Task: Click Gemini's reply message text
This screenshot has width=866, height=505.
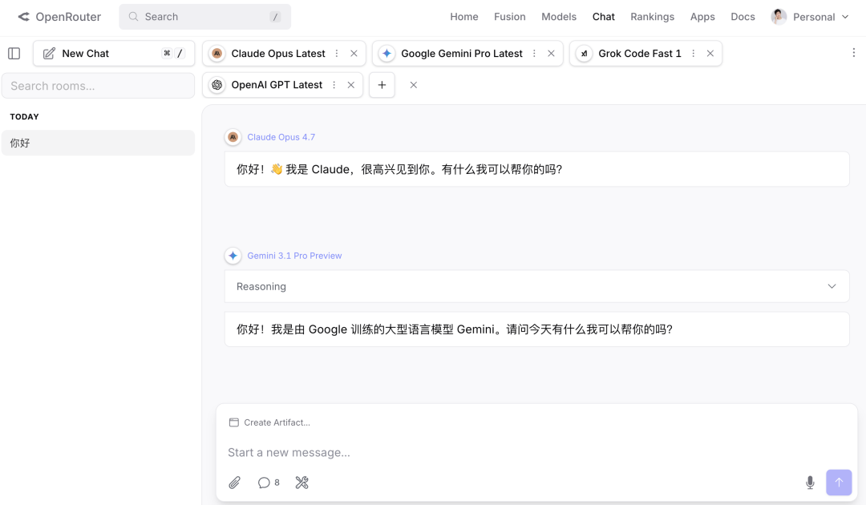Action: pyautogui.click(x=455, y=329)
